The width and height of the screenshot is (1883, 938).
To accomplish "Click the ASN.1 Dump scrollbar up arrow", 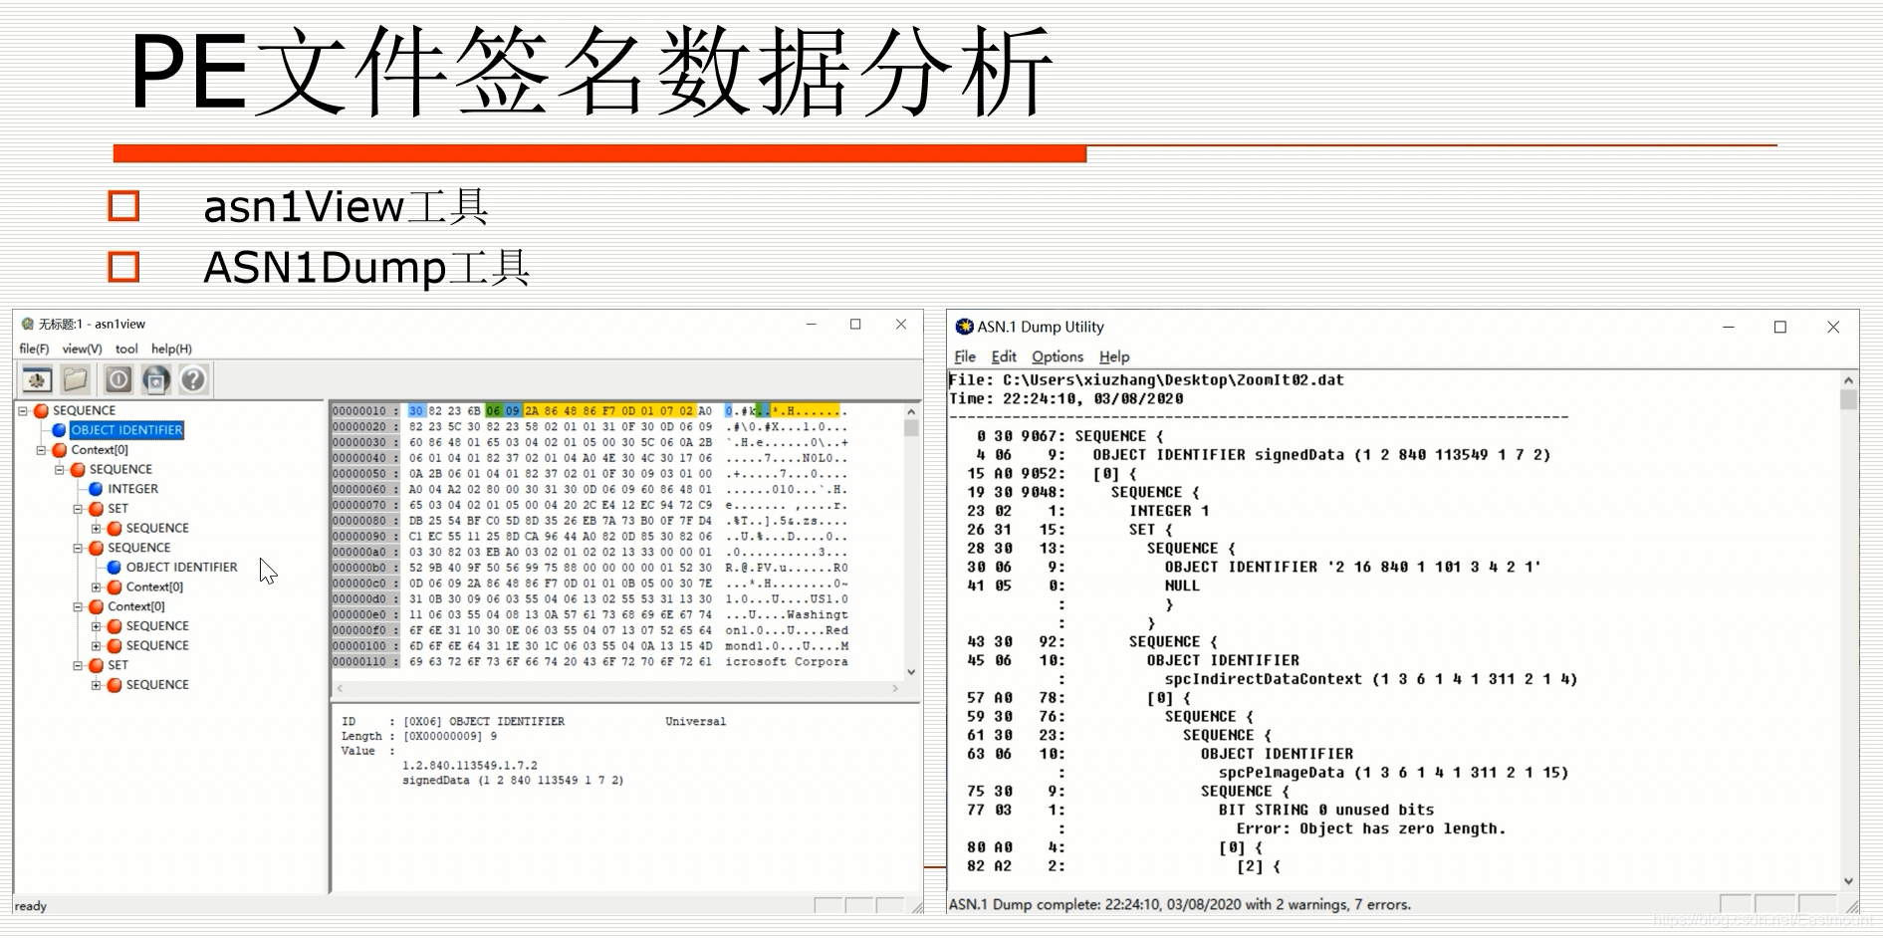I will coord(1848,380).
